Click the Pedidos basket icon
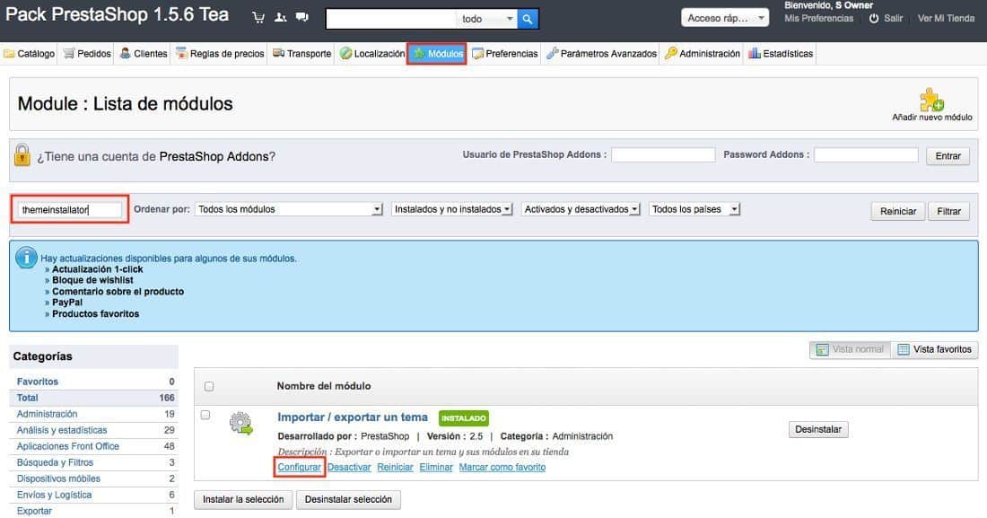987x518 pixels. pos(68,53)
